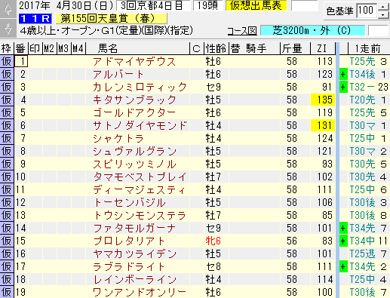This screenshot has height=298, width=390.
Task: Open previous run T20先 for キタサンブラック
Action: coord(362,100)
